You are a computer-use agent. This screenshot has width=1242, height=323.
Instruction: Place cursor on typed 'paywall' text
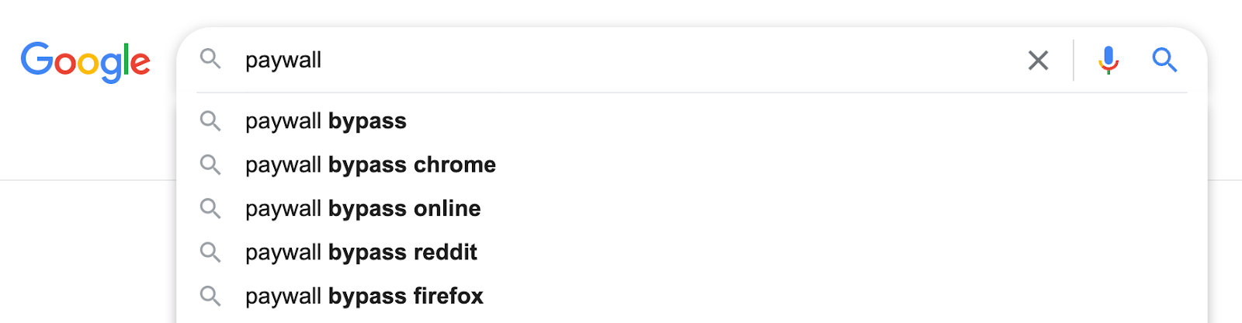point(283,61)
